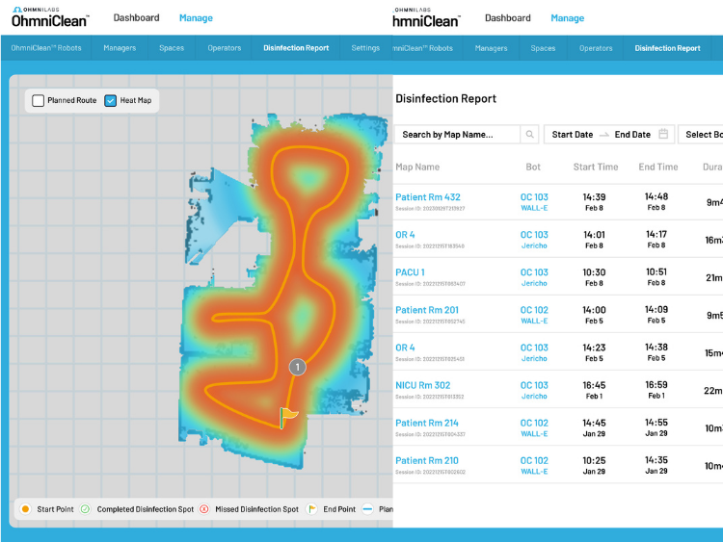Click the orange Start Point legend icon
This screenshot has height=542, width=723.
(x=25, y=509)
